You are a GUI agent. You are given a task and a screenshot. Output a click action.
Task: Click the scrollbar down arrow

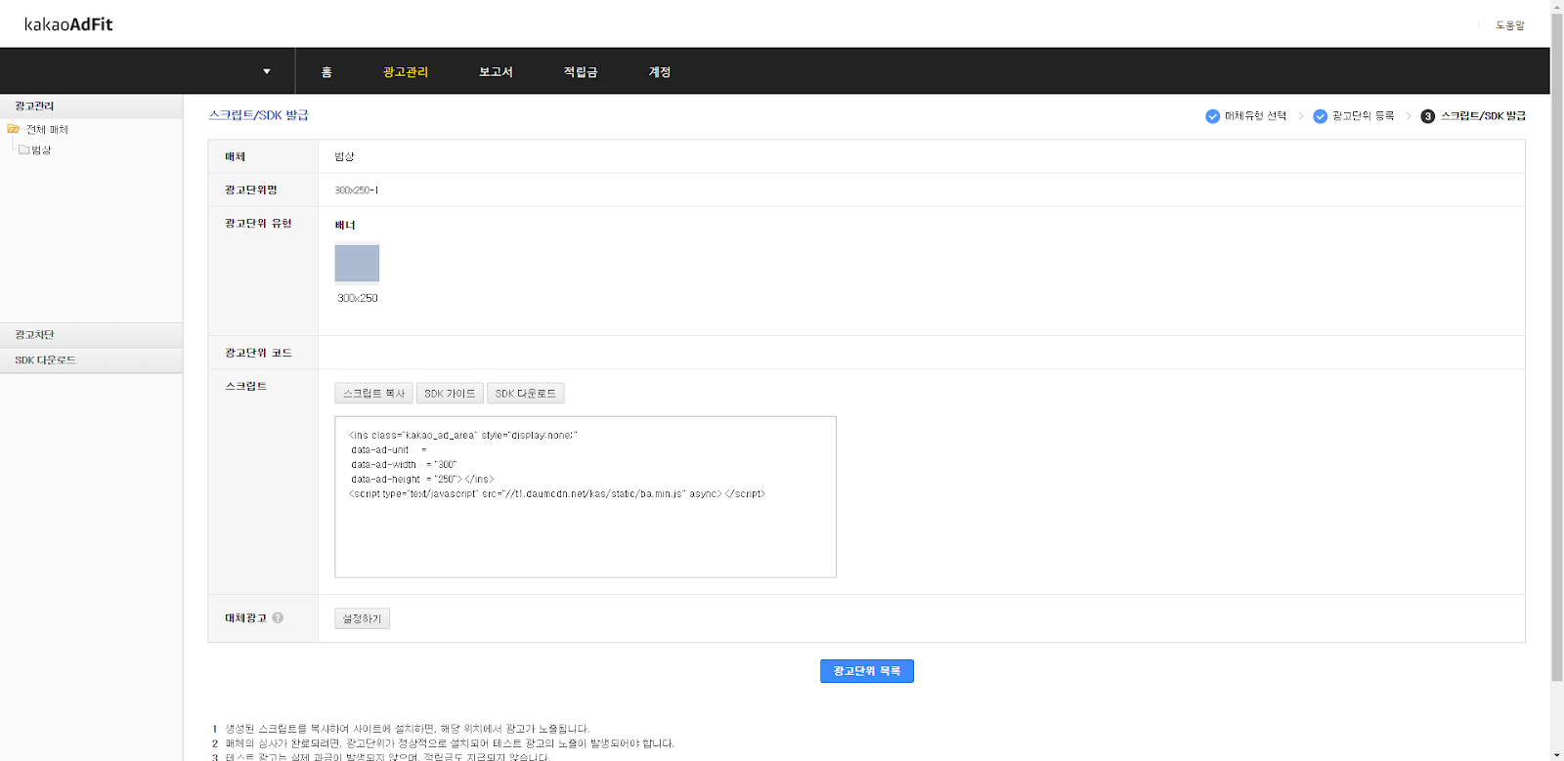coord(1557,754)
